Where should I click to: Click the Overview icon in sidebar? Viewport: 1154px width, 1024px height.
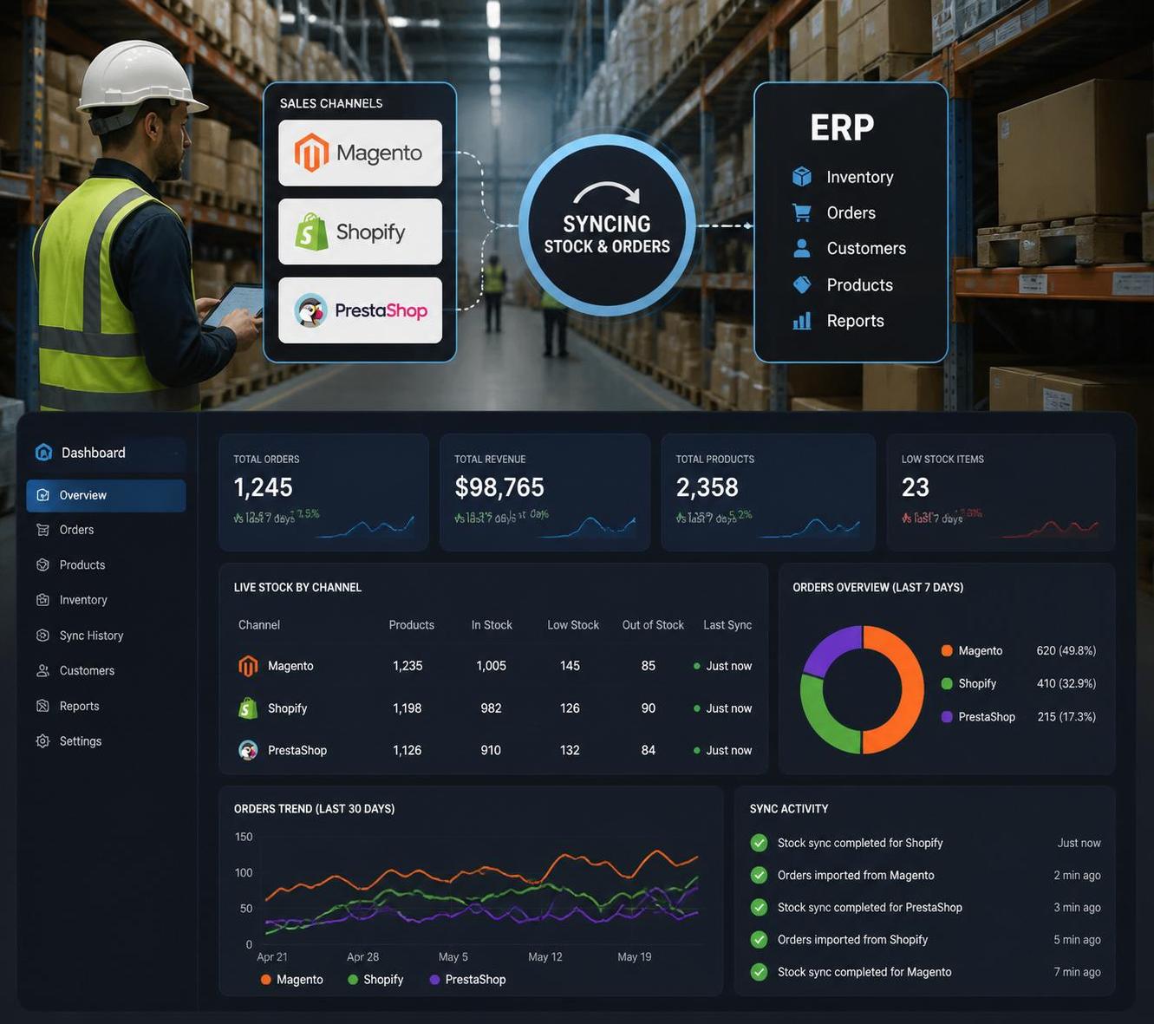coord(42,495)
